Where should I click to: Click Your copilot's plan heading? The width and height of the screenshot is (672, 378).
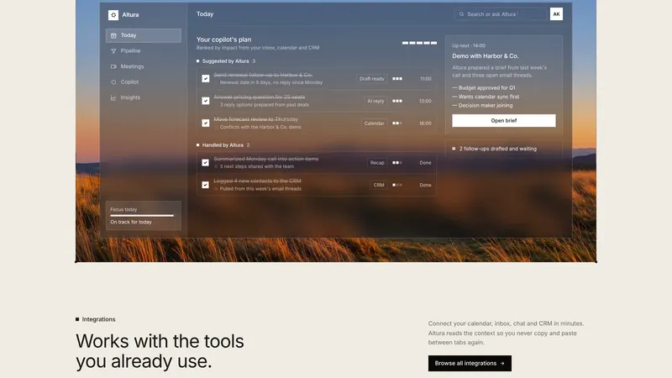223,39
